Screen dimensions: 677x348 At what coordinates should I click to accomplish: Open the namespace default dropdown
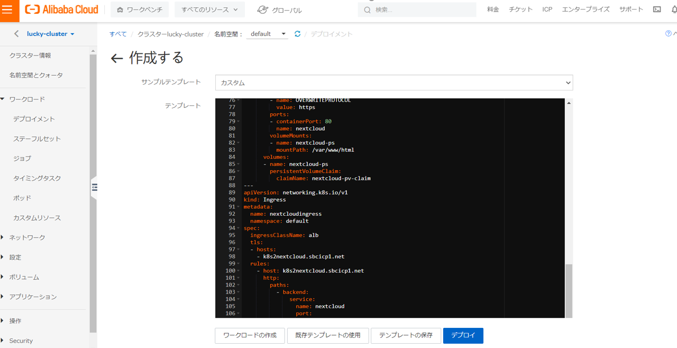(x=268, y=34)
